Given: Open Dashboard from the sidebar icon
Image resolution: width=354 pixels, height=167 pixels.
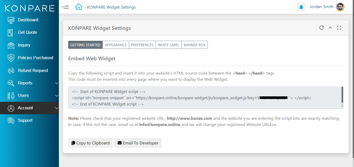Looking at the screenshot, I should (x=11, y=20).
